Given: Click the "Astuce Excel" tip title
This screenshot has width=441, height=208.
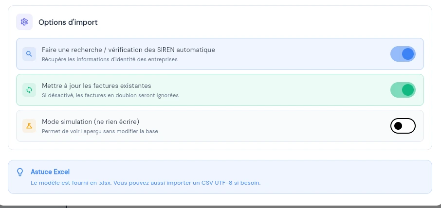Looking at the screenshot, I should (50, 172).
